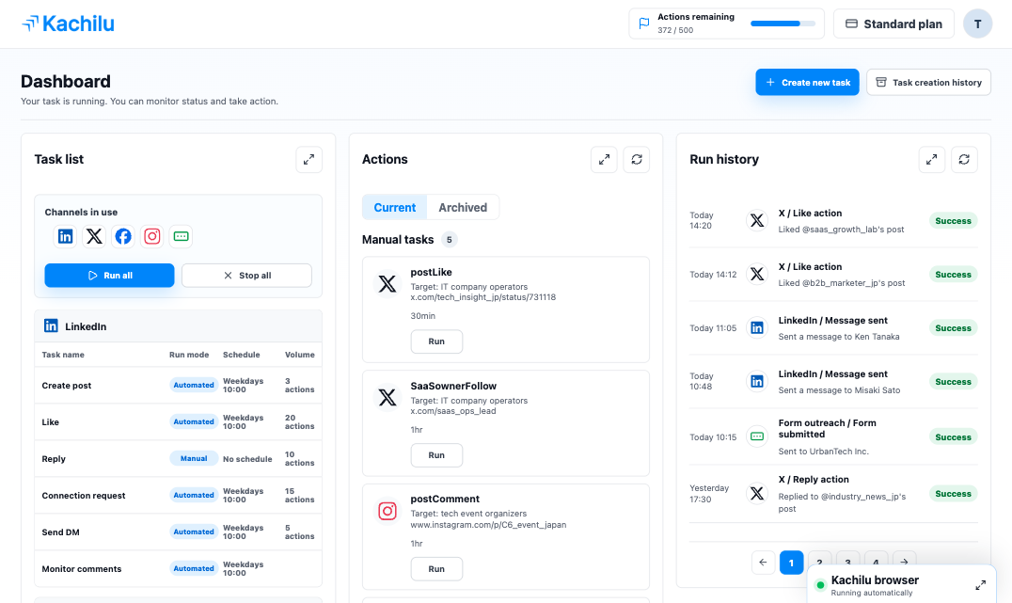Click Success badge for UrbanTech submission

tap(953, 437)
